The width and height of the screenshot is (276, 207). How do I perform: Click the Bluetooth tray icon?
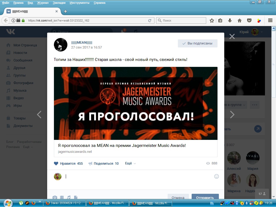click(x=247, y=203)
